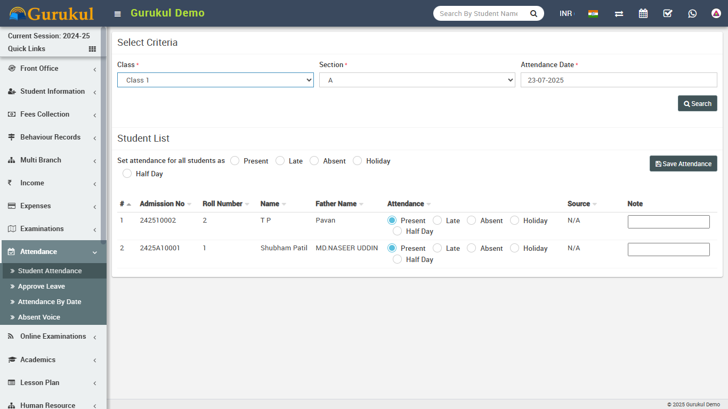Open the Quick Links grid icon

click(92, 49)
